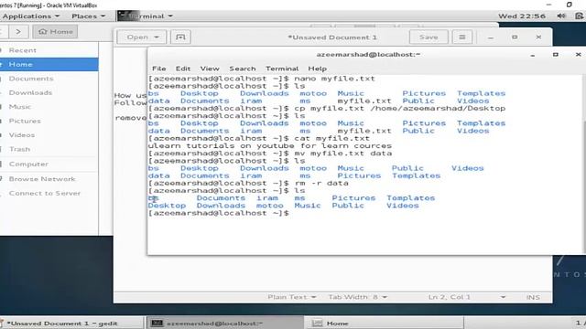Image resolution: width=586 pixels, height=329 pixels.
Task: Open the Places menu in top panel
Action: tap(88, 16)
